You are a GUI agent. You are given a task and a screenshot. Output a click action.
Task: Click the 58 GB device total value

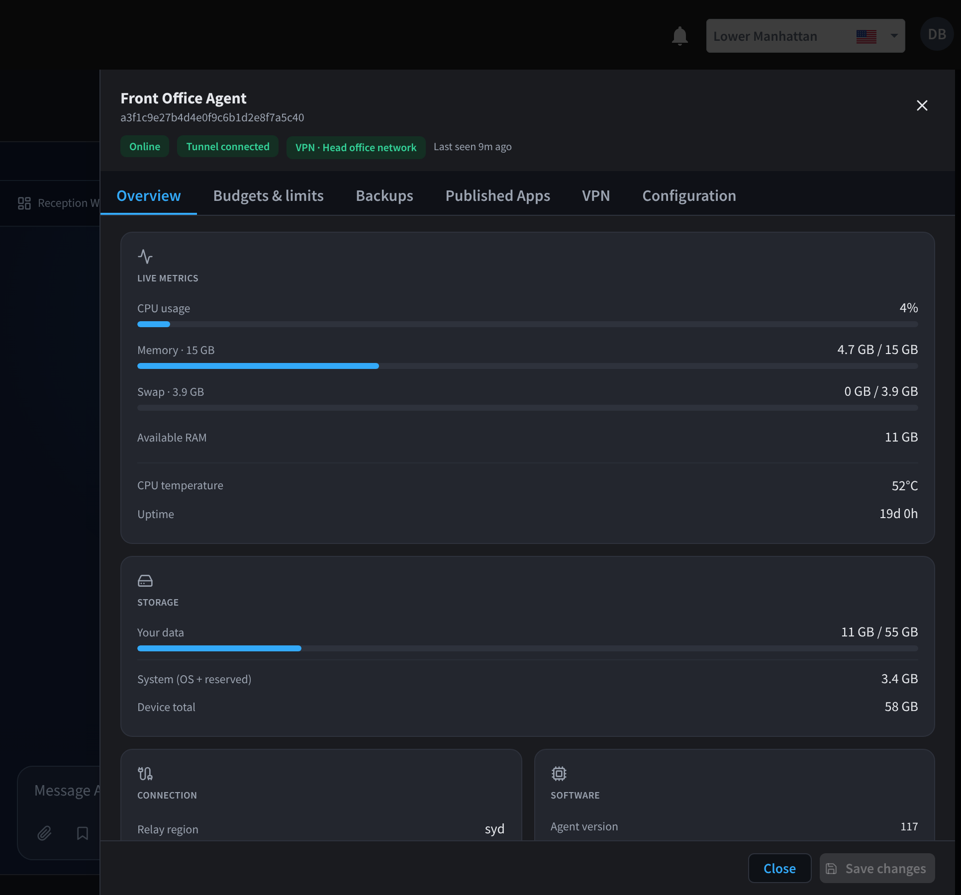click(x=901, y=707)
